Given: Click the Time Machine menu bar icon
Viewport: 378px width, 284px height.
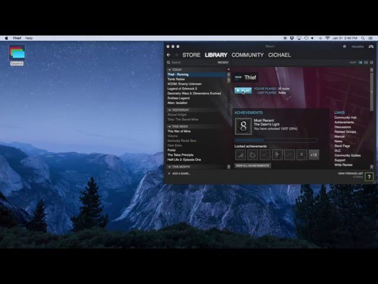Looking at the screenshot, I should [306, 38].
